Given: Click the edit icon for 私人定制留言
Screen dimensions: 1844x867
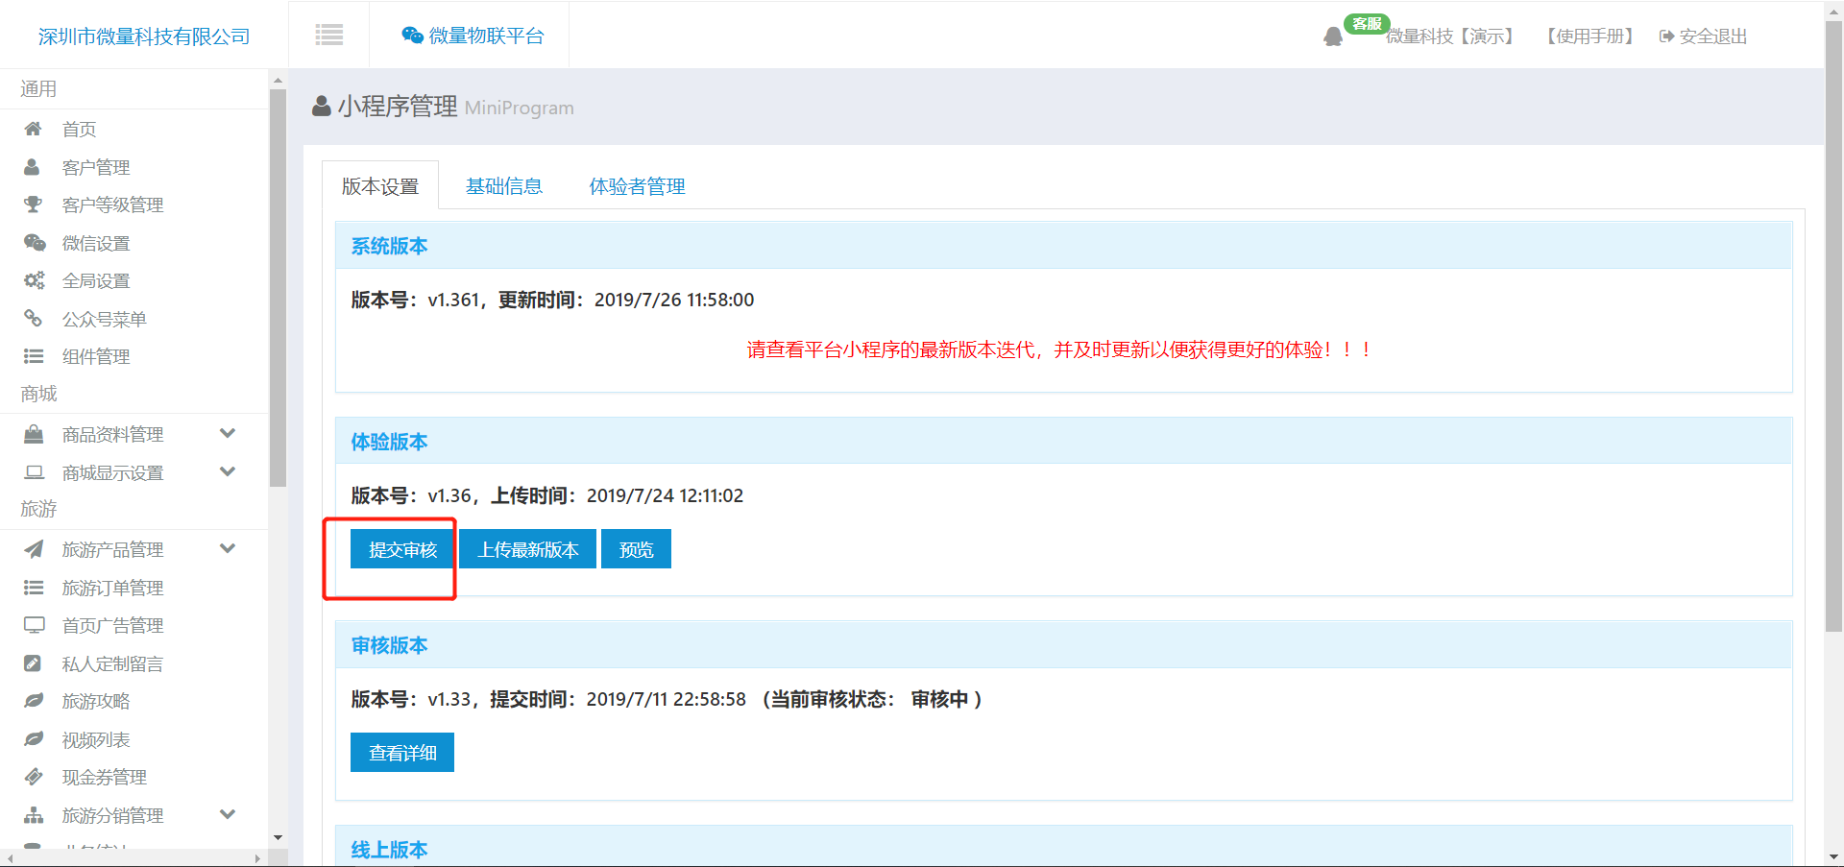Looking at the screenshot, I should click(x=33, y=663).
